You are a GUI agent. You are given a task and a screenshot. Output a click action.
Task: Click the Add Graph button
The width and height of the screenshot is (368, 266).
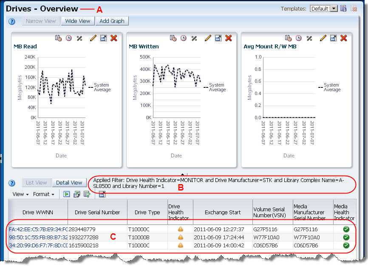(x=112, y=21)
